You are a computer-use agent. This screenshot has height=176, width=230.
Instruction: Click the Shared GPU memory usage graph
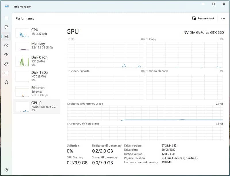tap(145, 133)
